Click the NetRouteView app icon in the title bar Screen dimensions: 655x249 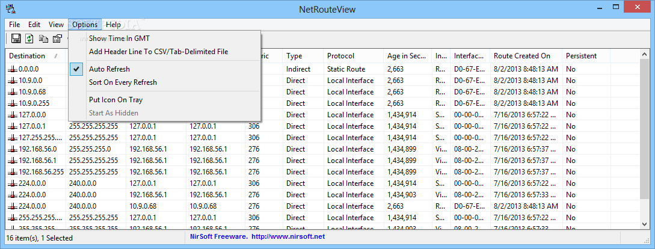pos(11,8)
